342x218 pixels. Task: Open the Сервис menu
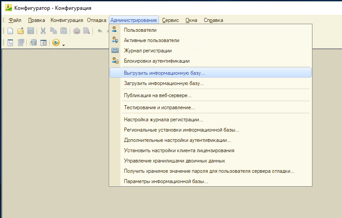pyautogui.click(x=171, y=20)
